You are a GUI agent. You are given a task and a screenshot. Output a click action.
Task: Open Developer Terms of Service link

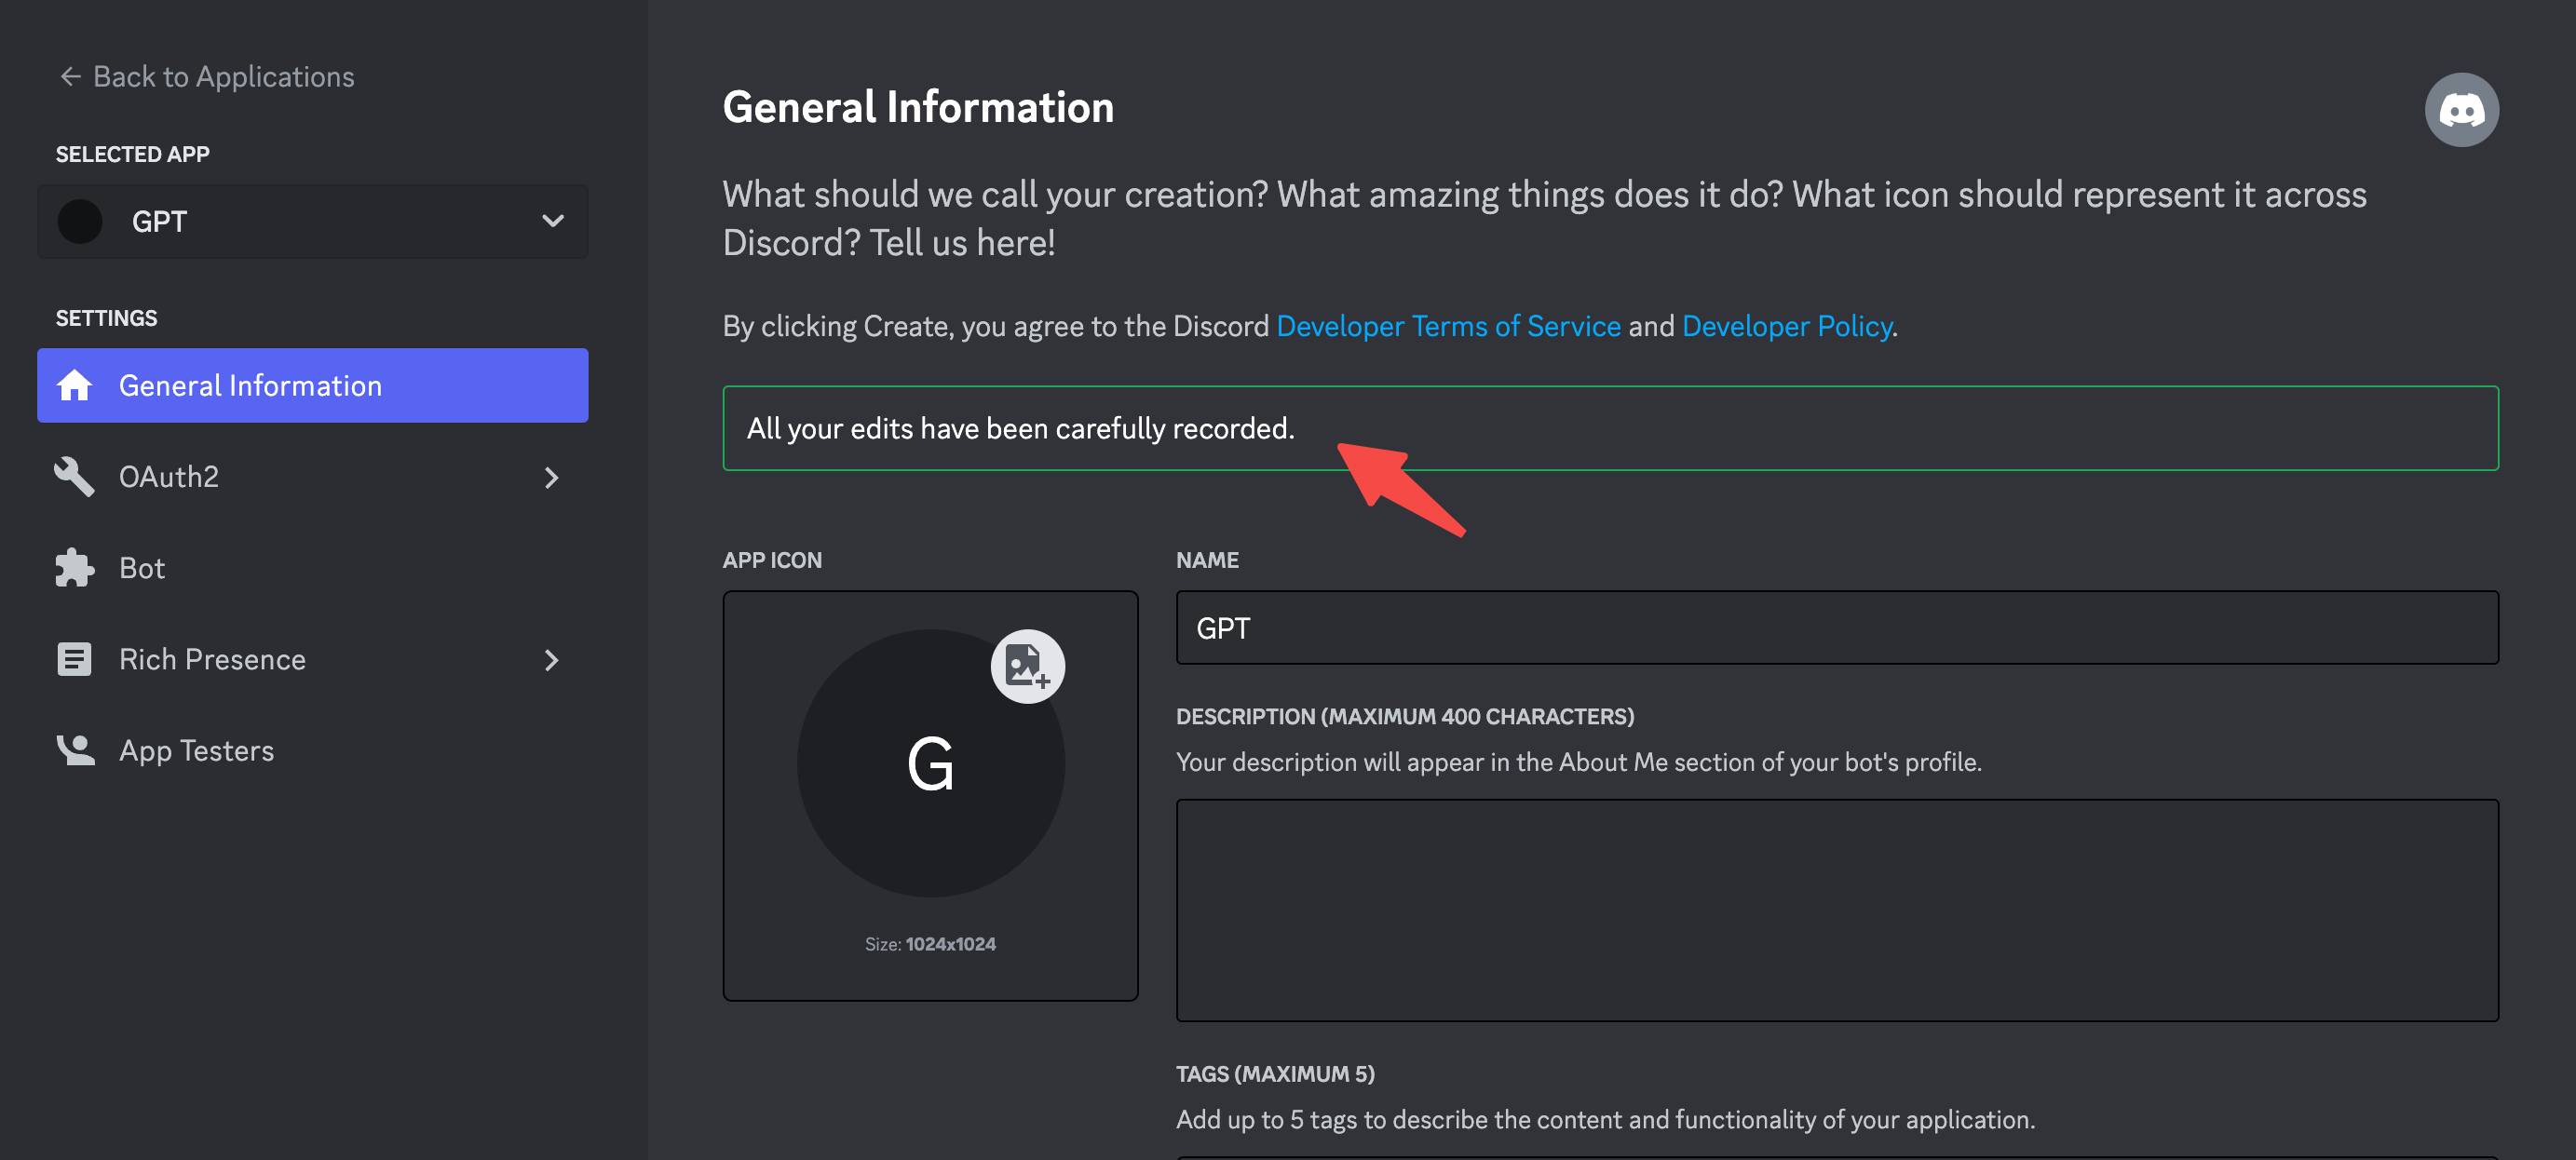click(x=1448, y=326)
